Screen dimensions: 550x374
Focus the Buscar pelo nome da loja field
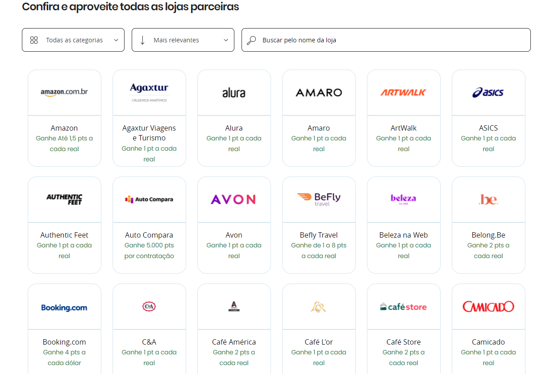click(393, 40)
